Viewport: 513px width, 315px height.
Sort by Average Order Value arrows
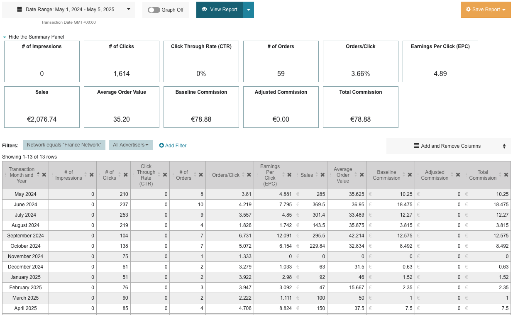click(x=356, y=175)
